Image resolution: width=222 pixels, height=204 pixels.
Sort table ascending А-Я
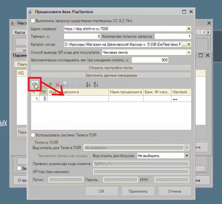pyautogui.click(x=88, y=84)
